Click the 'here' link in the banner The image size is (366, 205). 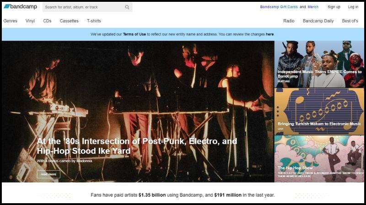[269, 34]
